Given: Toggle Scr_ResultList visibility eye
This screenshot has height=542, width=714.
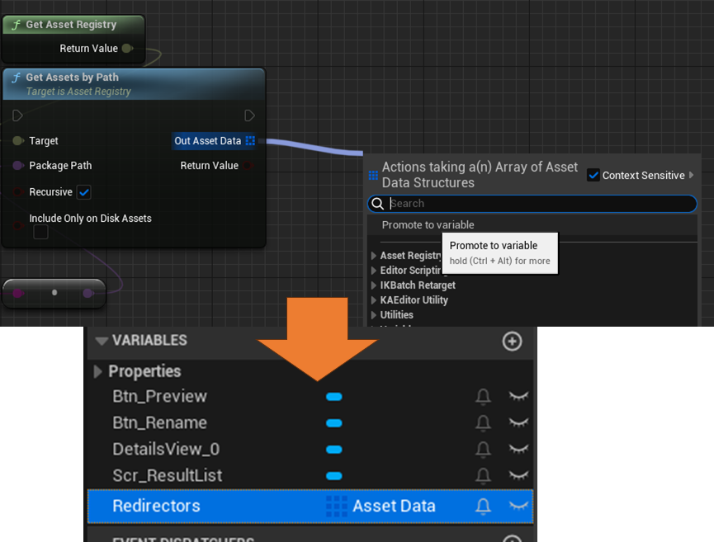Looking at the screenshot, I should click(518, 475).
